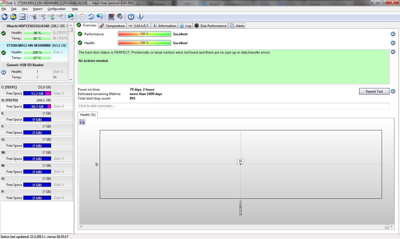Image resolution: width=400 pixels, height=239 pixels.
Task: Click help icon next to Performance bar
Action: tap(393, 34)
